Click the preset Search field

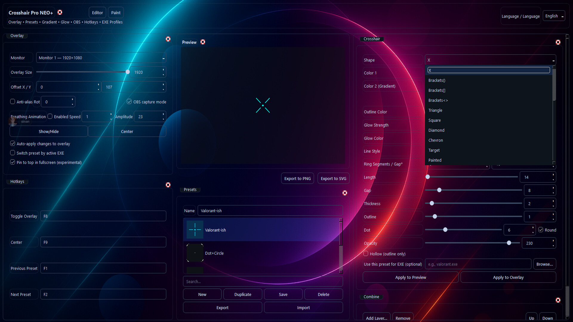coord(263,281)
